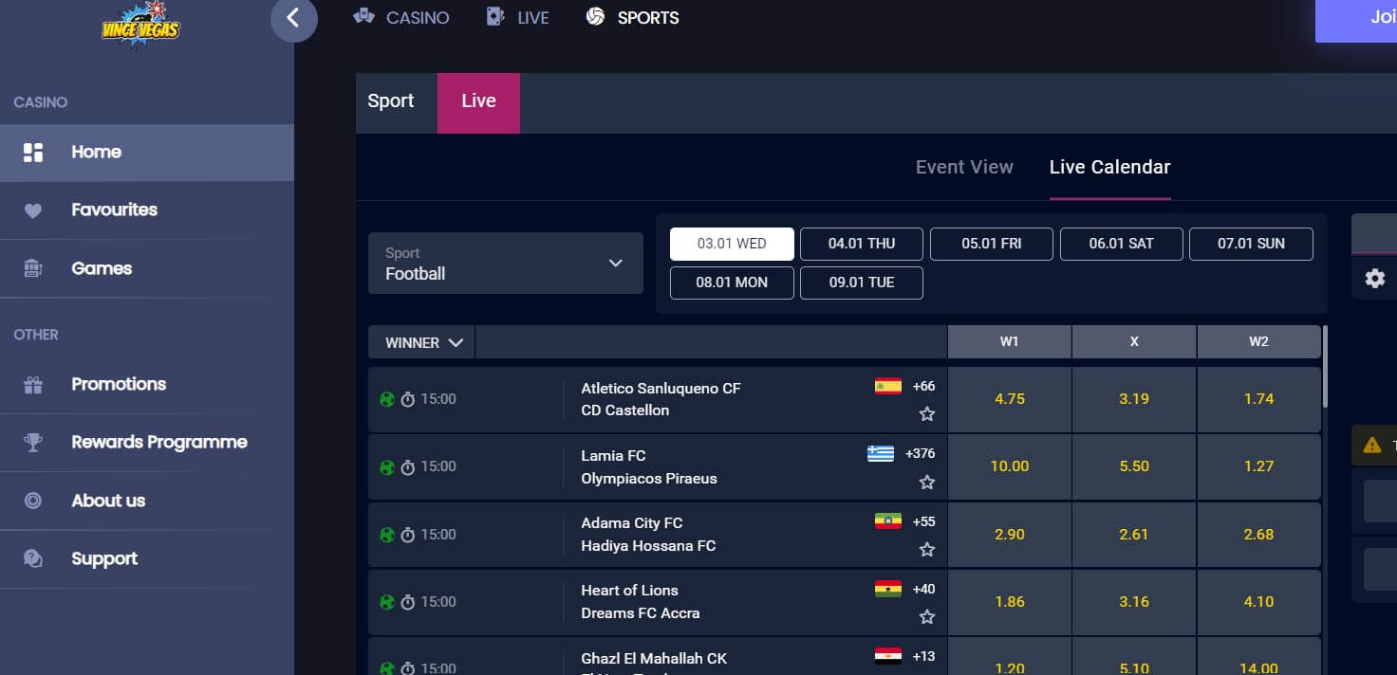The width and height of the screenshot is (1397, 675).
Task: Click the yellow warning triangle icon
Action: (x=1371, y=445)
